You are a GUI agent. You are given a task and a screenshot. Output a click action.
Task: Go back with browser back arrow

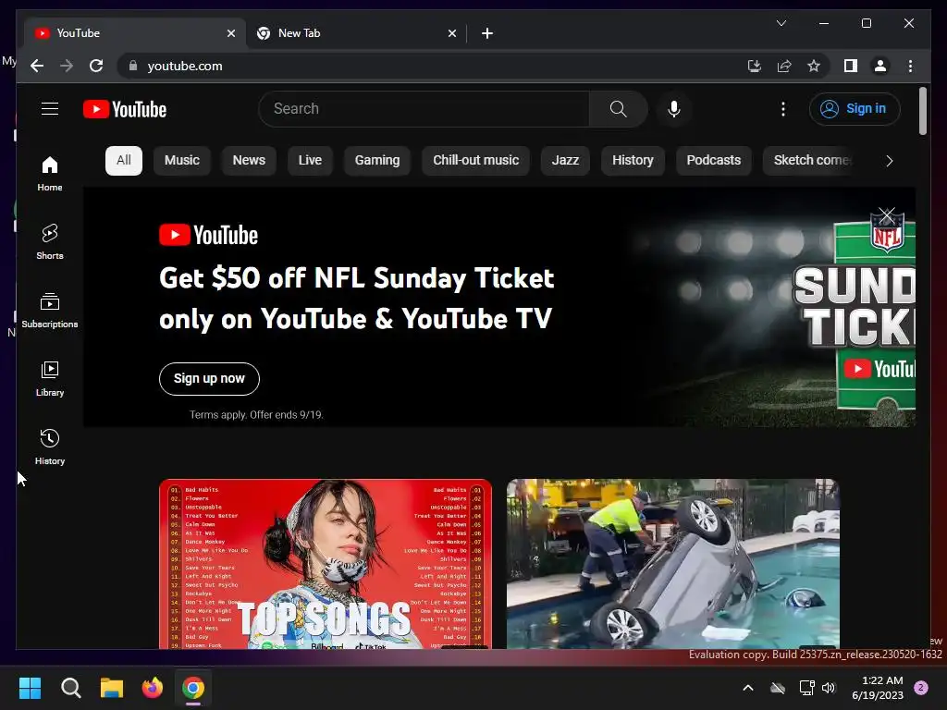pyautogui.click(x=37, y=66)
